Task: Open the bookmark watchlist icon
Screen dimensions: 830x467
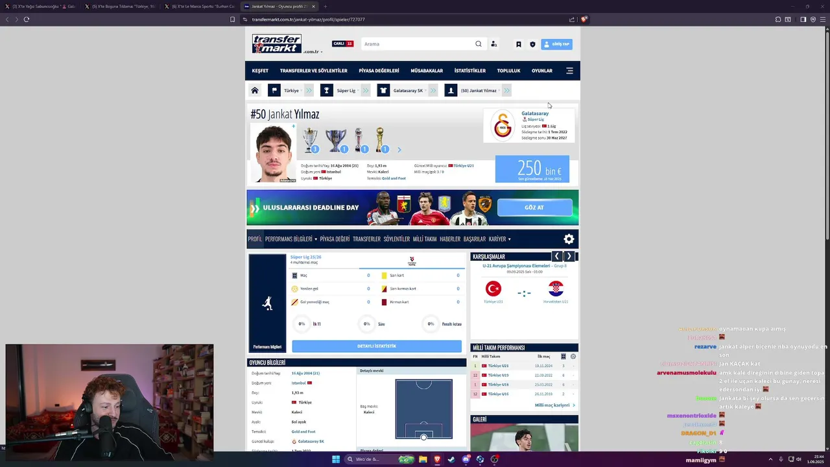Action: click(518, 44)
